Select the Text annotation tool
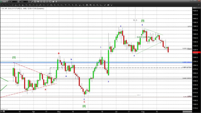Image resolution: width=201 pixels, height=113 pixels. [x=65, y=5]
